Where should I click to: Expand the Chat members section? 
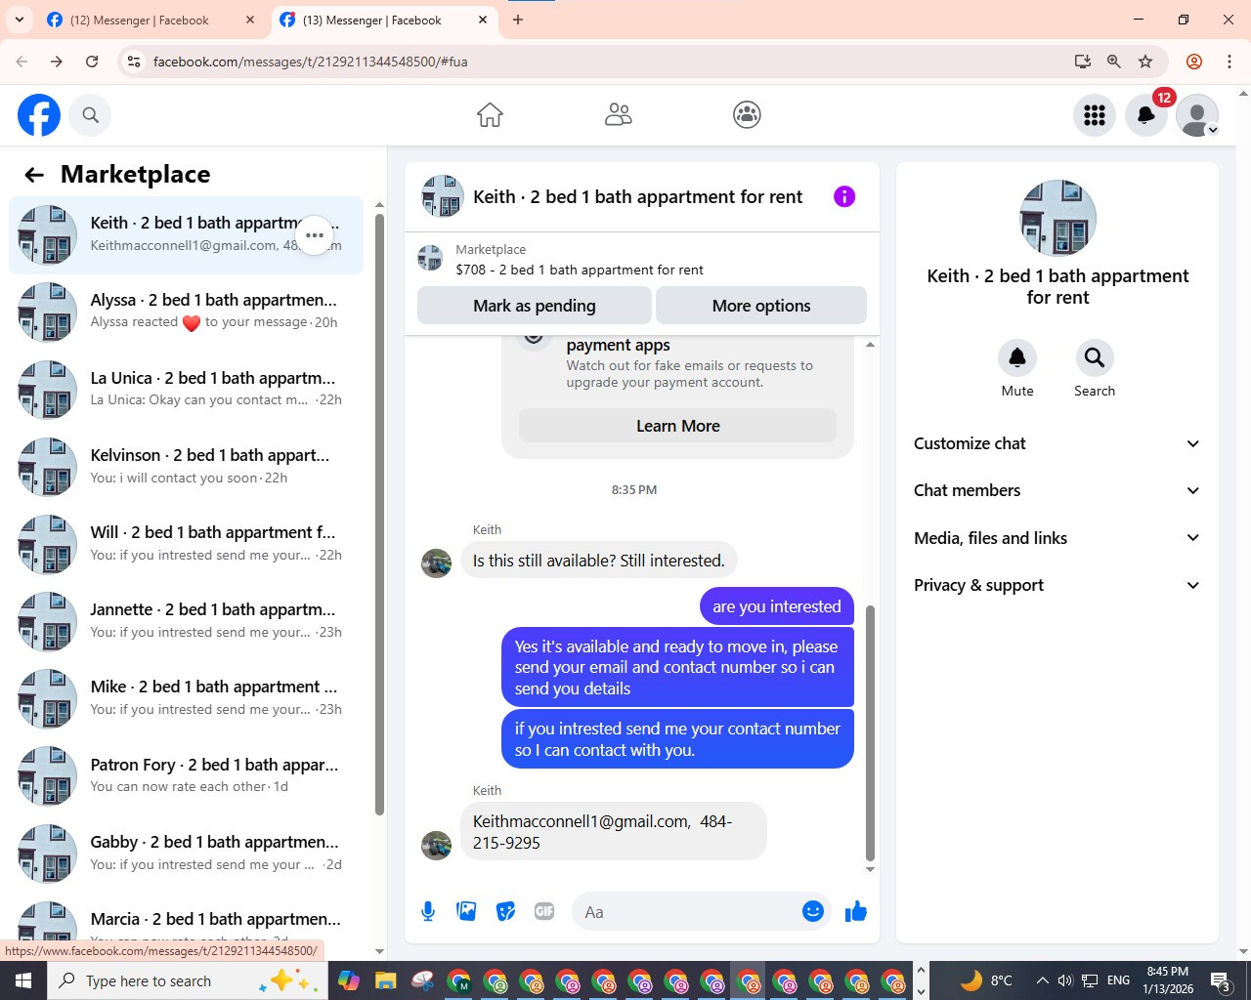tap(1057, 490)
